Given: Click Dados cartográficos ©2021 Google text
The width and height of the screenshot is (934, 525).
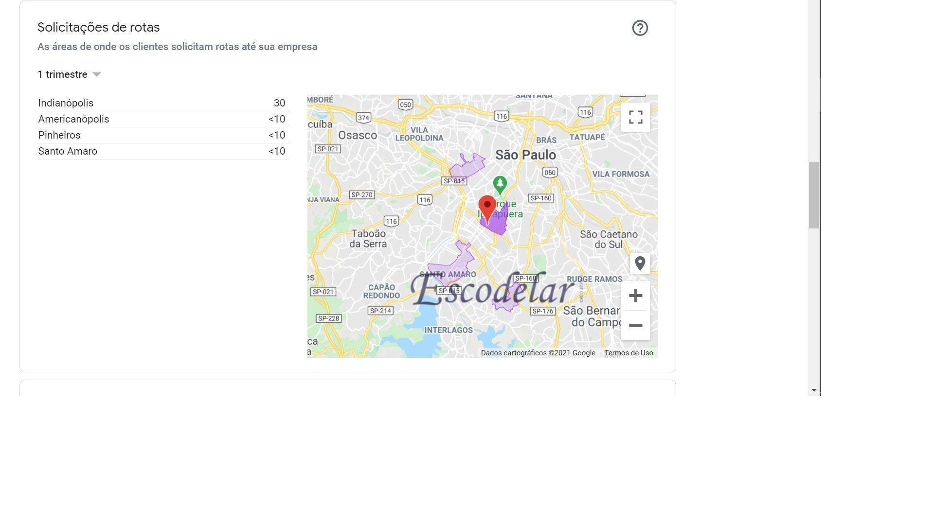Looking at the screenshot, I should (x=538, y=353).
